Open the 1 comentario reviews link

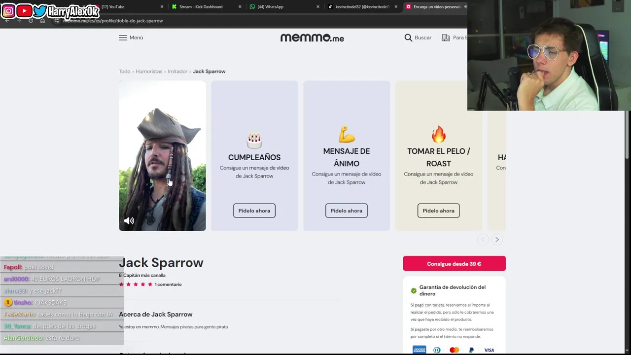[168, 284]
